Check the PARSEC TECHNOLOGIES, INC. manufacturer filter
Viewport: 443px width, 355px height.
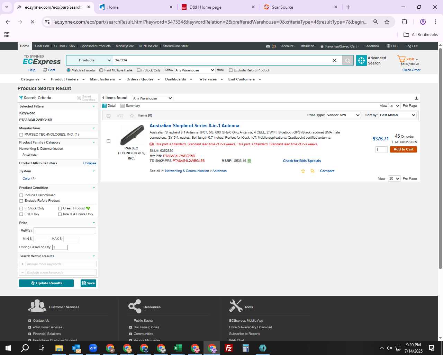coord(21,135)
